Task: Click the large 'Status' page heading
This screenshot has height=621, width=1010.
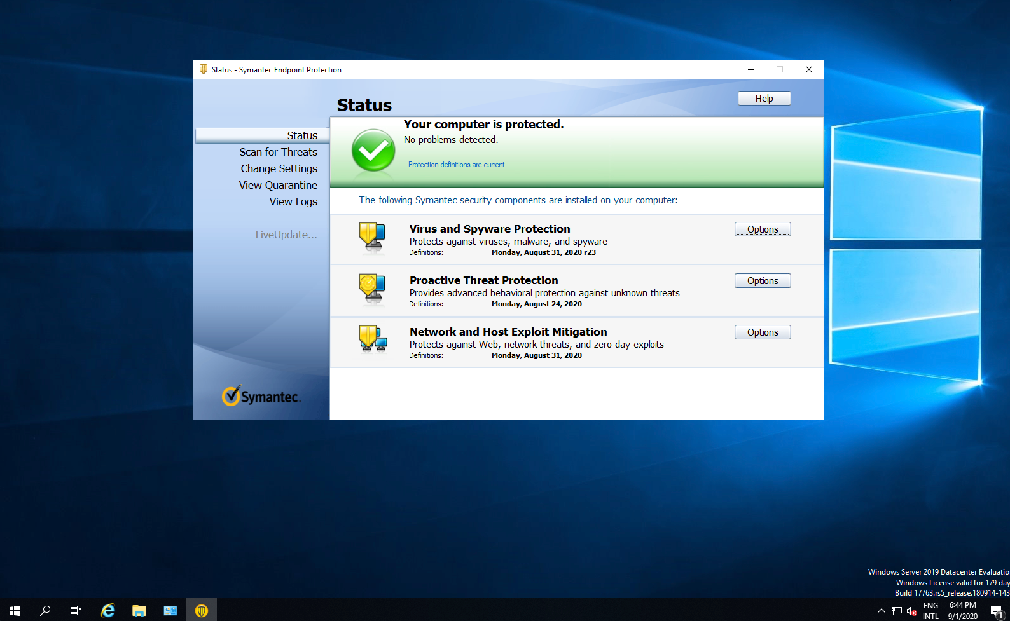Action: (364, 105)
